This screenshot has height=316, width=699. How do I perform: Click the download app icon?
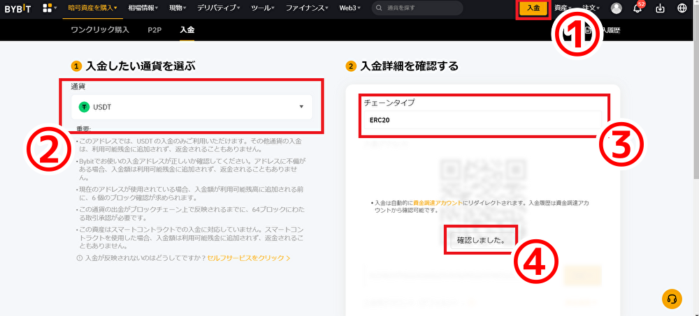661,8
